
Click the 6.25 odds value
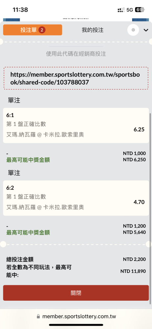(139, 129)
